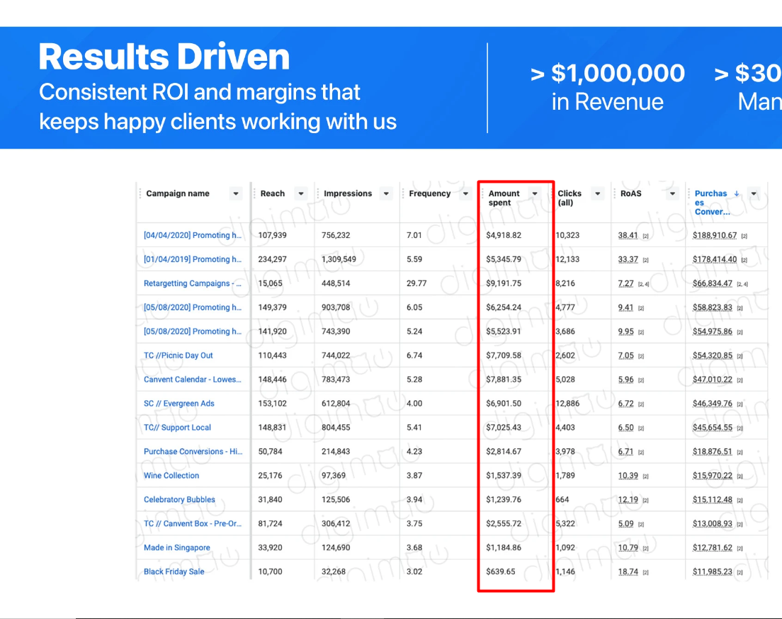Open the Wine Collection campaign
Image resolution: width=782 pixels, height=619 pixels.
coord(171,476)
